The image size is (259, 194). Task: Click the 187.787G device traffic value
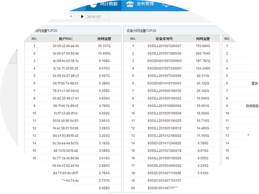coord(203,61)
